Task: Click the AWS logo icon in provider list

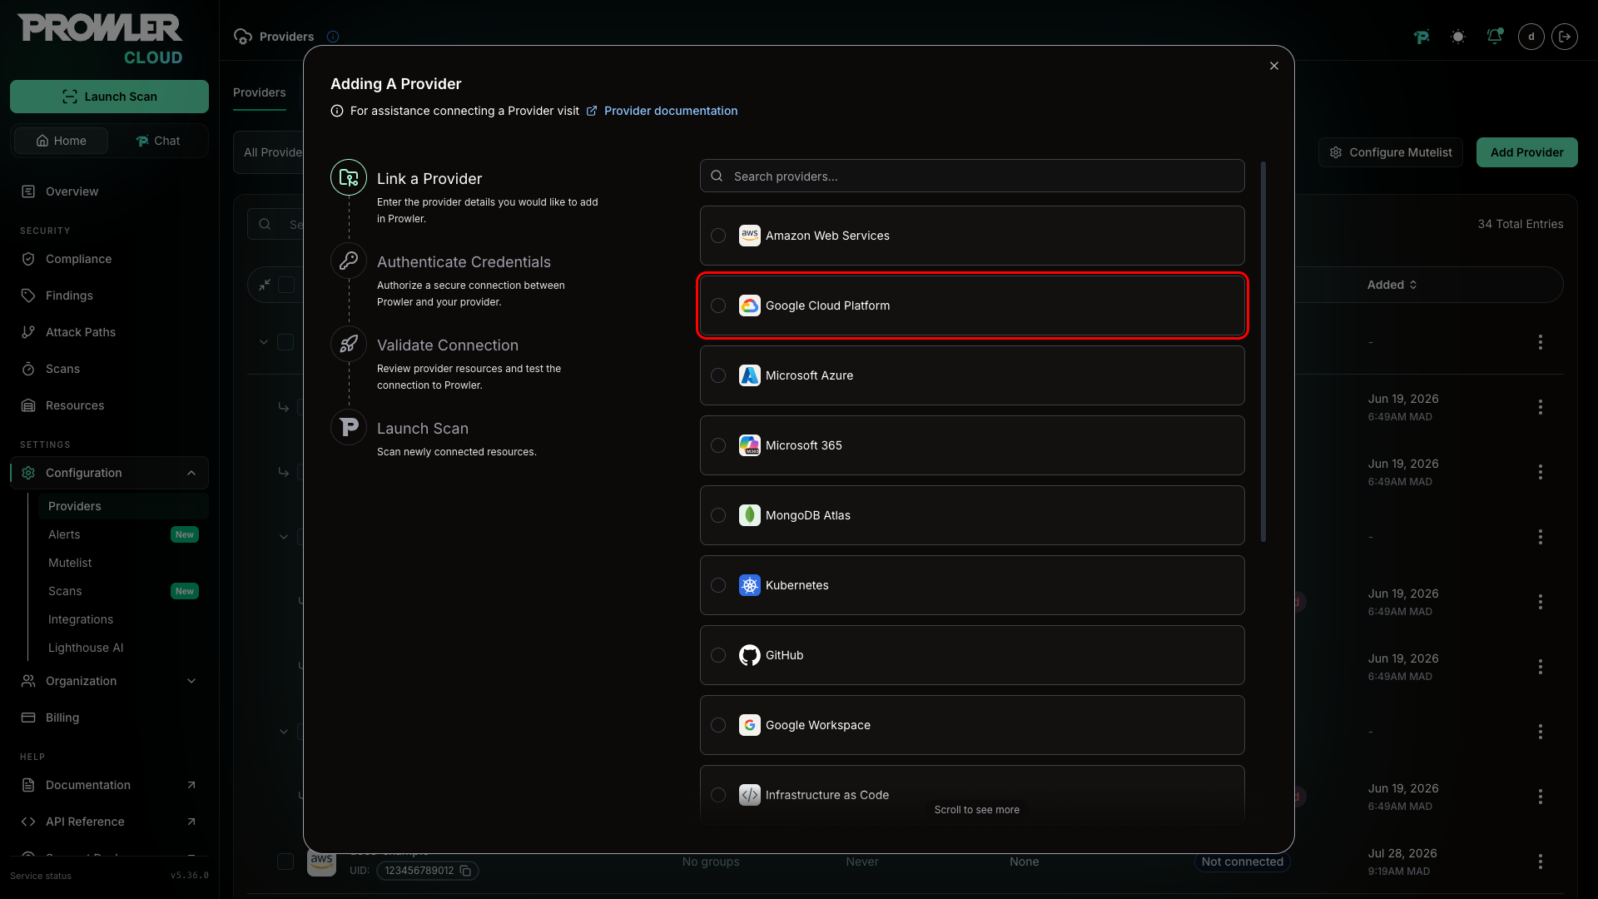Action: point(750,236)
